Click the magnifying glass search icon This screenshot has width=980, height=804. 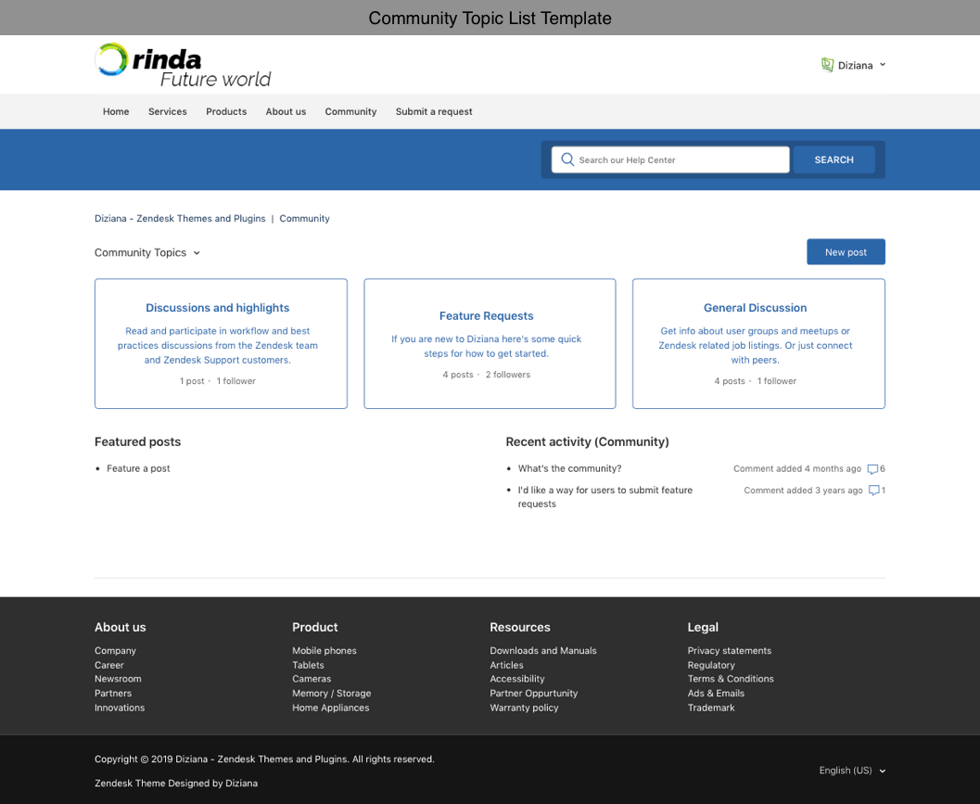click(x=567, y=160)
